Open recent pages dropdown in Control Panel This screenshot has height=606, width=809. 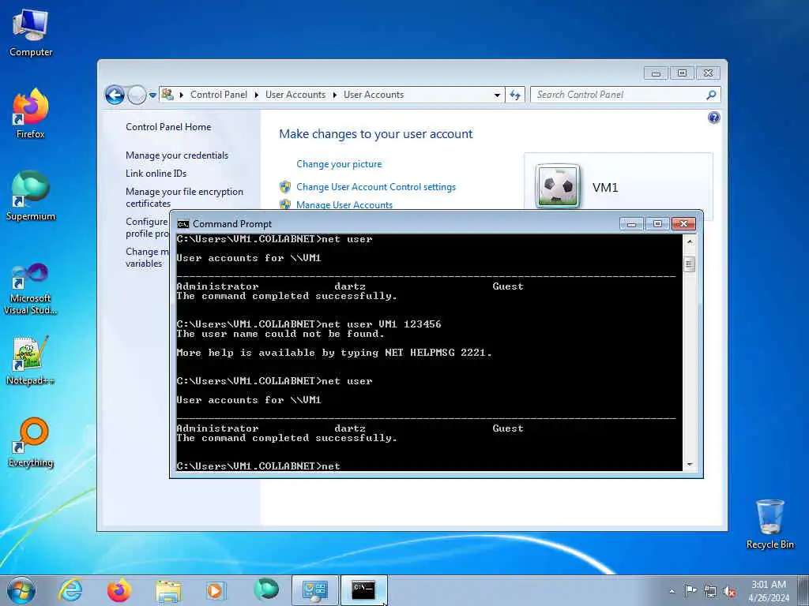pos(152,95)
